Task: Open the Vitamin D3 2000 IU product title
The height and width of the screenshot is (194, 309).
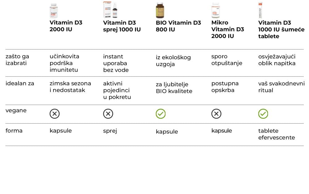Action: pyautogui.click(x=66, y=26)
